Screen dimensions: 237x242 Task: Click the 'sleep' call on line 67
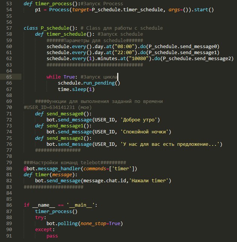point(79,89)
